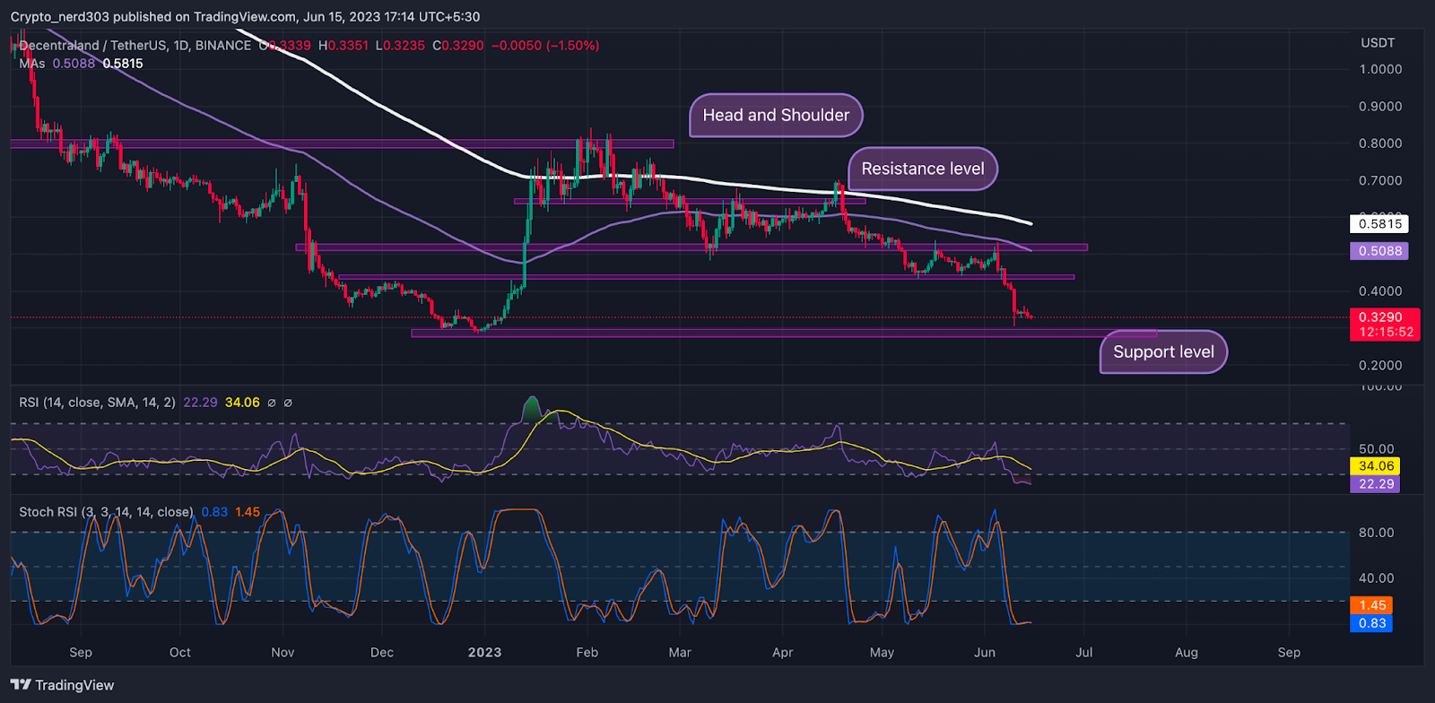Click the May label on the time axis
Viewport: 1435px width, 703px height.
pos(882,653)
